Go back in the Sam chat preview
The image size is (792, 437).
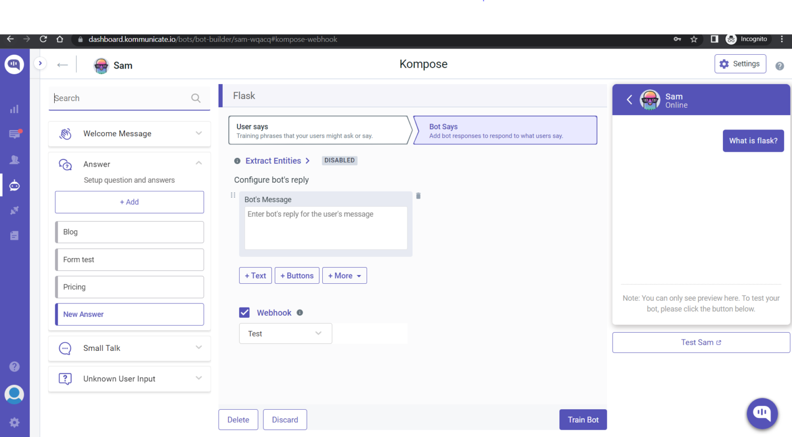point(629,100)
